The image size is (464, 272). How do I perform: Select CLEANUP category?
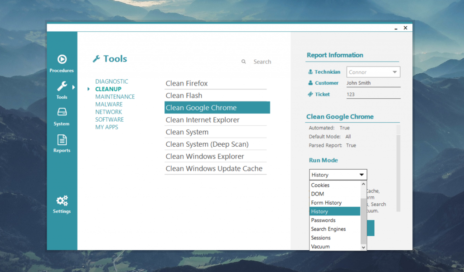click(108, 89)
